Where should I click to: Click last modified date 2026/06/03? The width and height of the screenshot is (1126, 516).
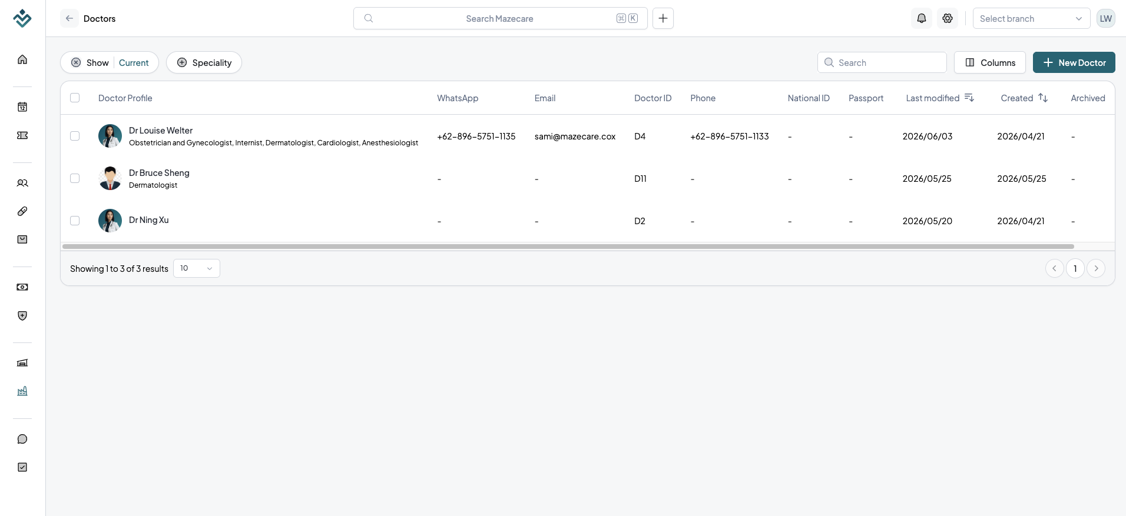pos(928,137)
